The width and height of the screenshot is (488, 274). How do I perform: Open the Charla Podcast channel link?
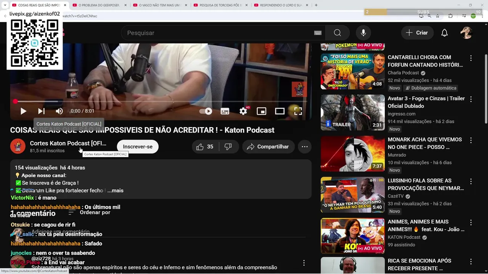point(403,73)
